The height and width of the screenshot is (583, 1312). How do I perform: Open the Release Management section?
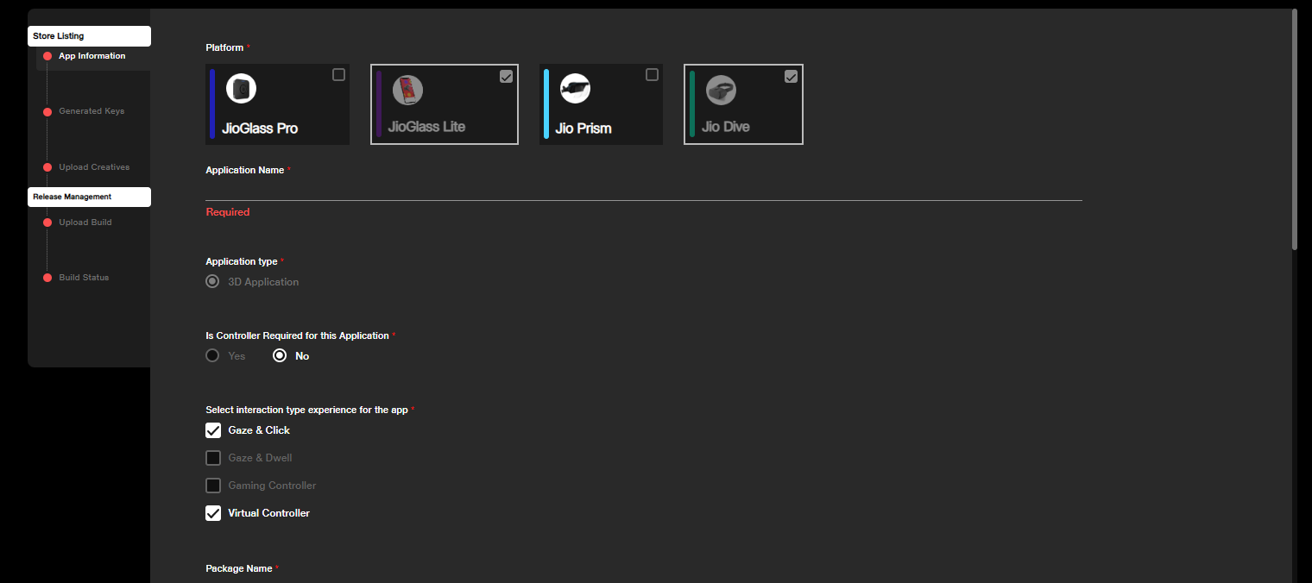click(89, 197)
